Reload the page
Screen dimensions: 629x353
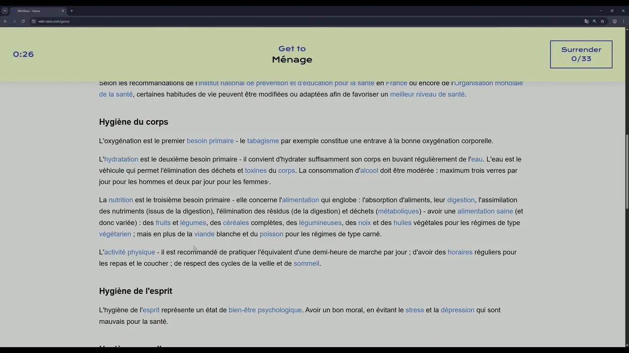(23, 21)
